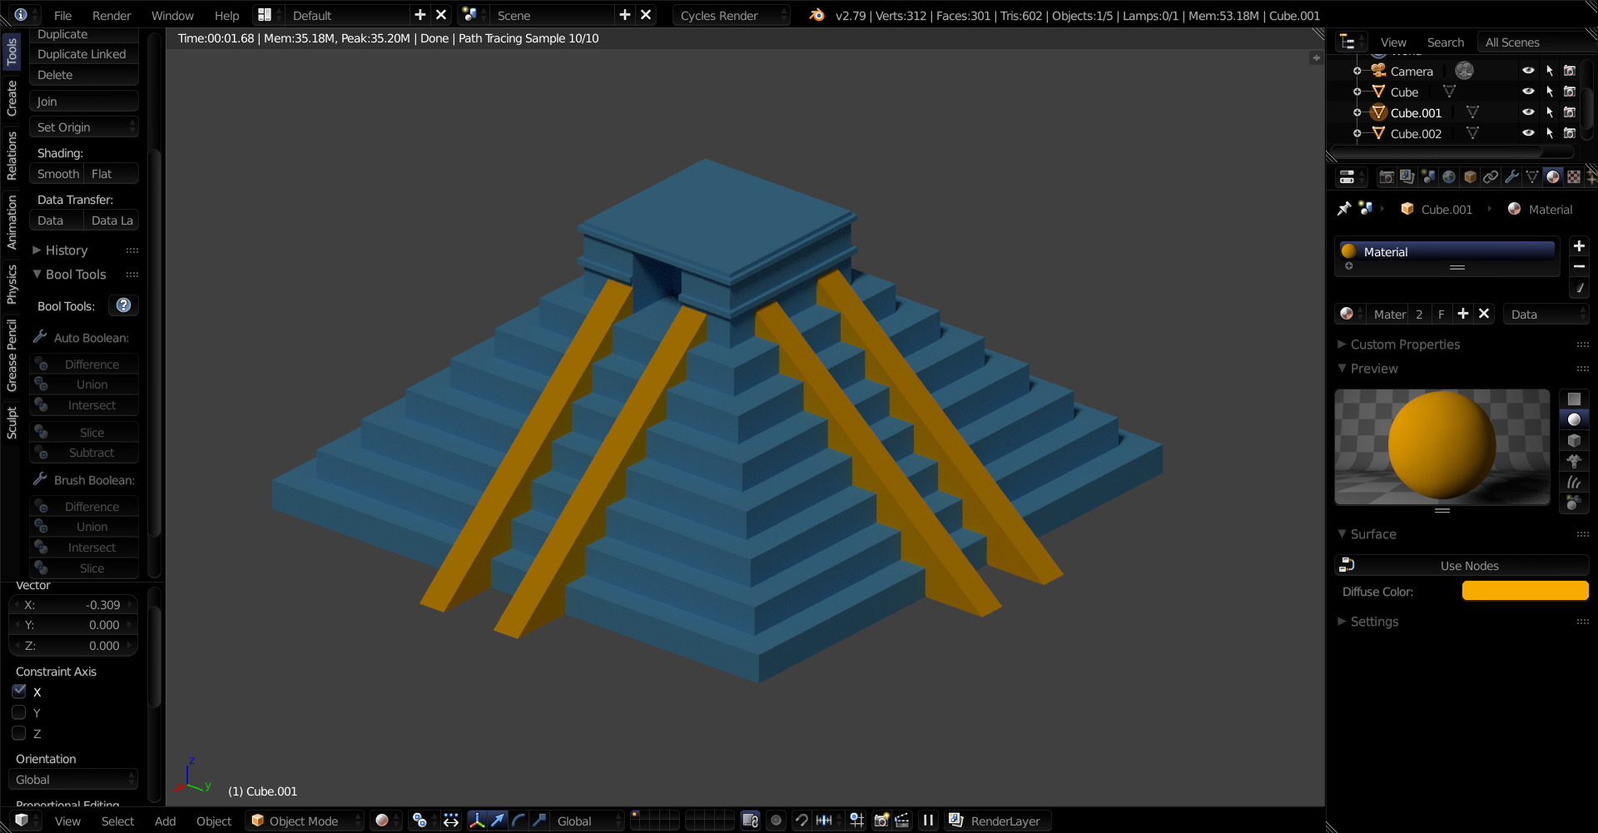
Task: Choose flat plane preview type
Action: coord(1574,399)
